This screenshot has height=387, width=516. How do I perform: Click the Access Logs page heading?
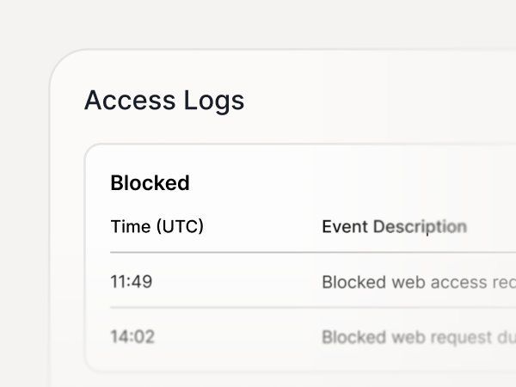click(x=164, y=101)
